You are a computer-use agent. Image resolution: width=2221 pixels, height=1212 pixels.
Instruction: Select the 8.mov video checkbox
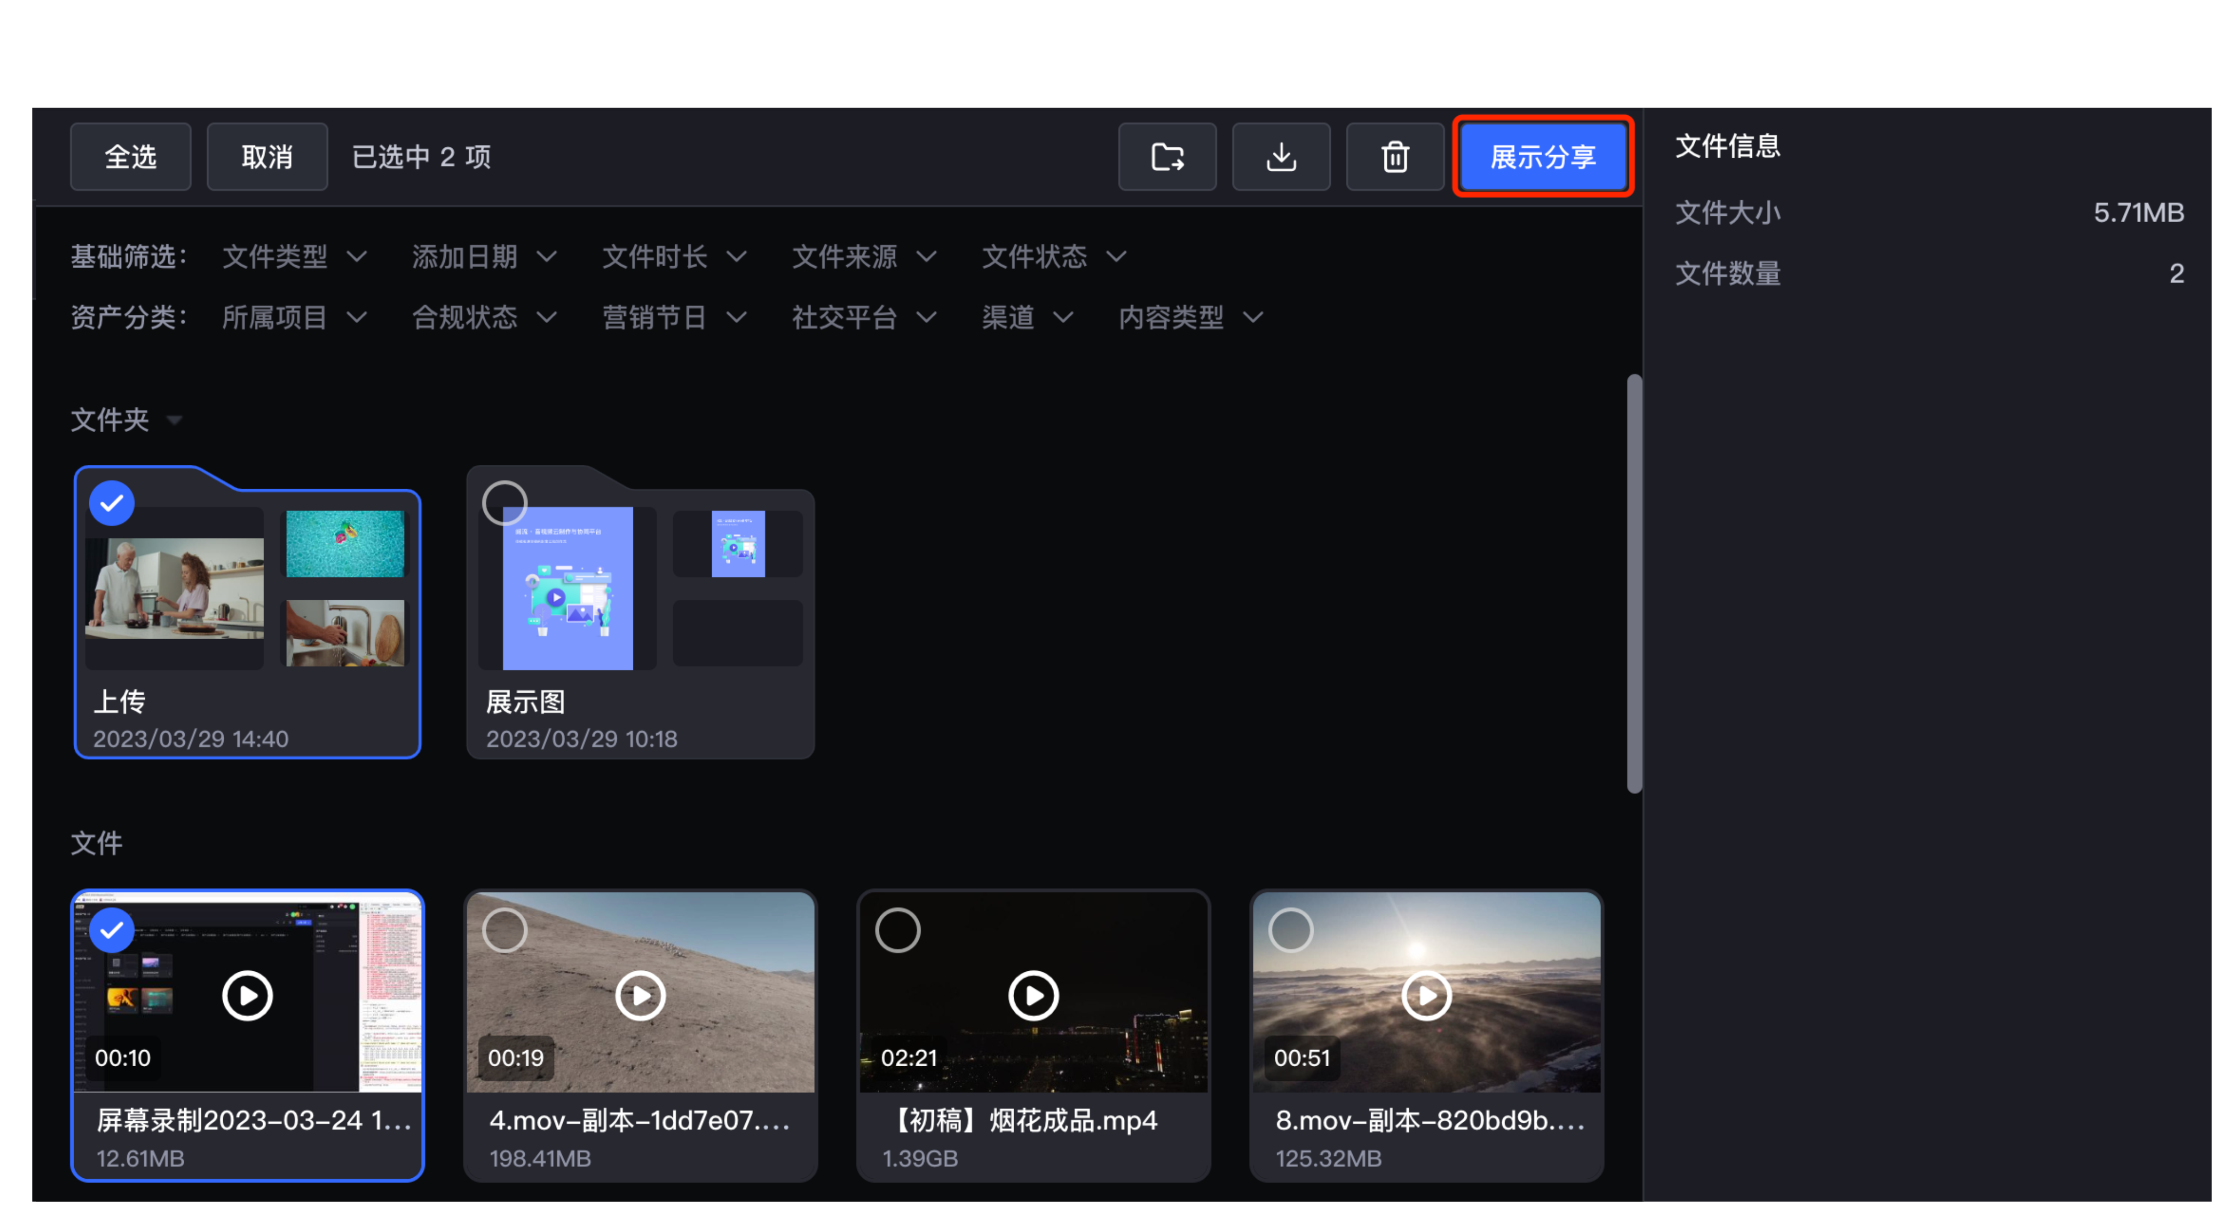[1291, 930]
